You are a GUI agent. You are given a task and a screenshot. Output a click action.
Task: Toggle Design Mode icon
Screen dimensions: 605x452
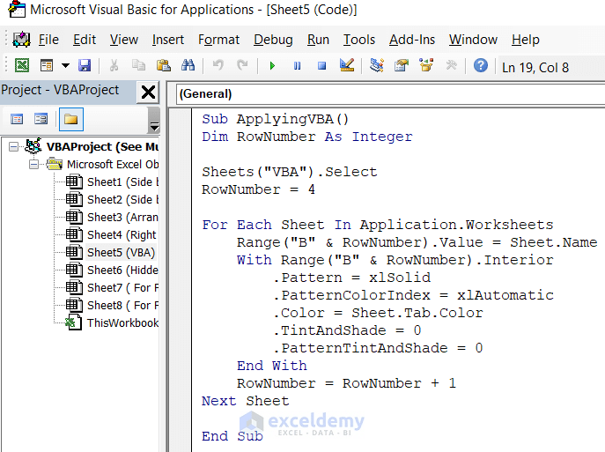[x=347, y=65]
